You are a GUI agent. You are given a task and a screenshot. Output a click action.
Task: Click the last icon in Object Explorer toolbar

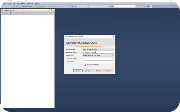tap(24, 13)
